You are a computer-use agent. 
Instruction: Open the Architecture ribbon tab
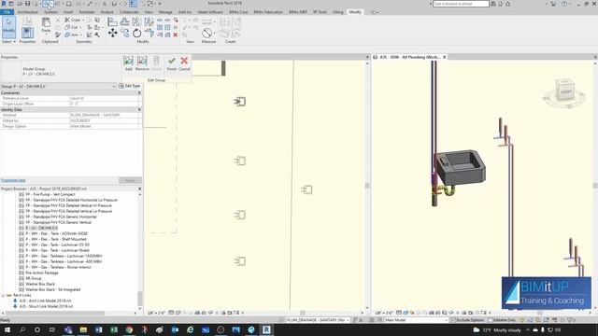tap(28, 12)
